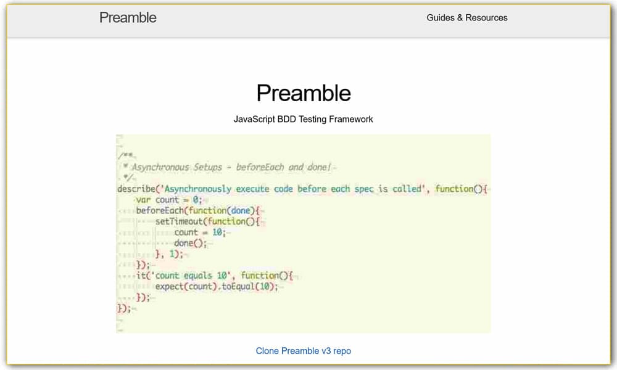Click the code sample screenshot image
The height and width of the screenshot is (370, 617).
[x=303, y=233]
